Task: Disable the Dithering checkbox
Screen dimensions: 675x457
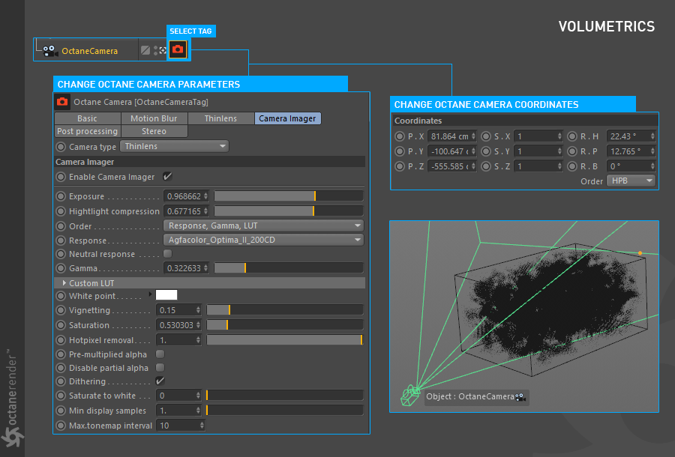Action: click(x=160, y=381)
